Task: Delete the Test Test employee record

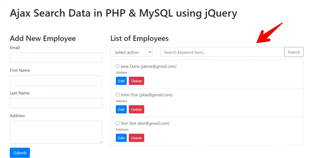Action: click(137, 138)
